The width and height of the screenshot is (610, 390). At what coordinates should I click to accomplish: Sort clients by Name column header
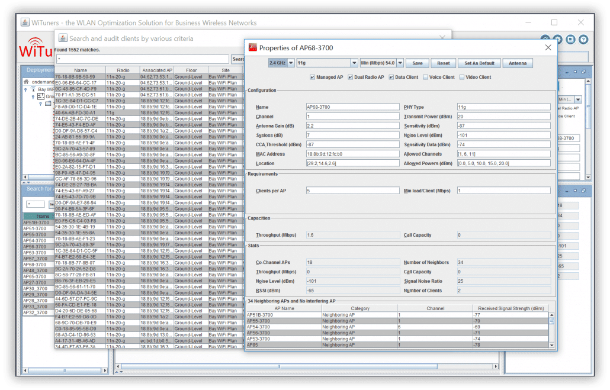coord(81,70)
